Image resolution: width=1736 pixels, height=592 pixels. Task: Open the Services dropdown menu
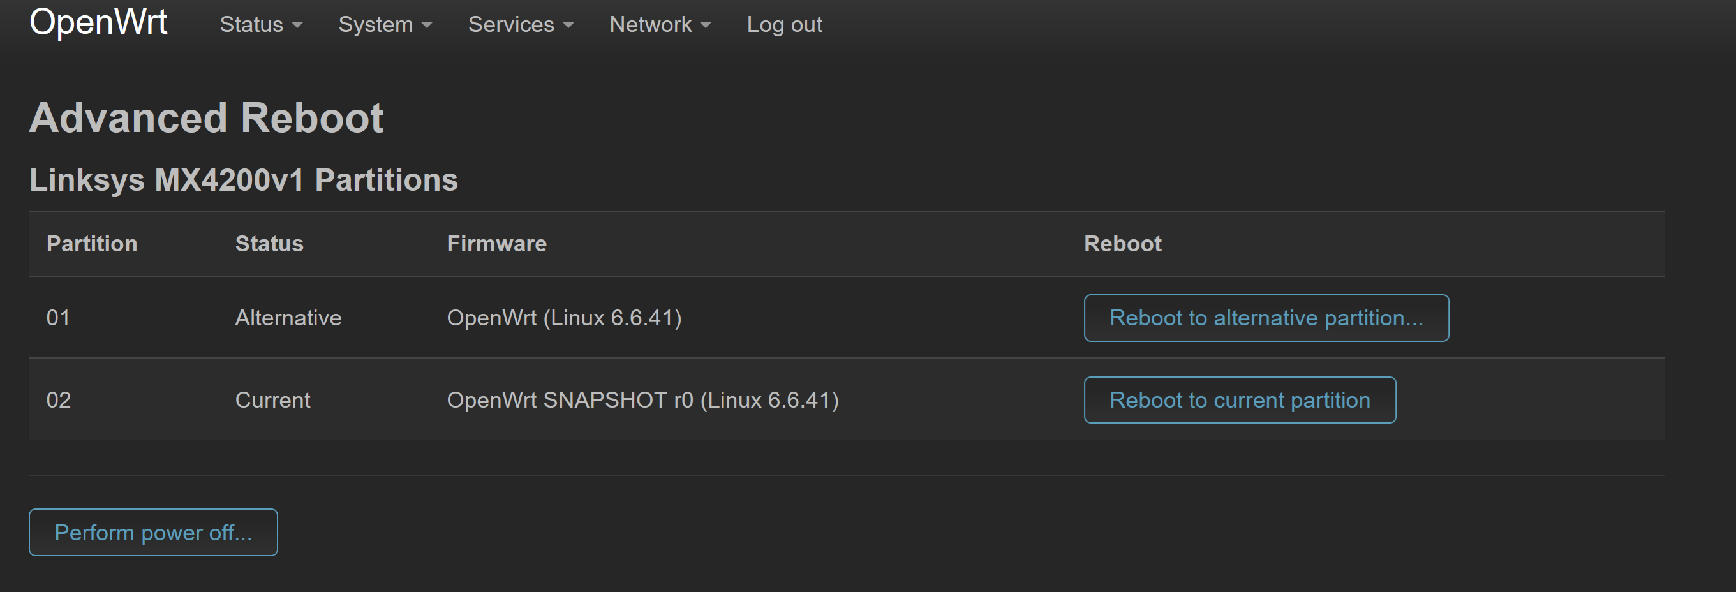click(x=521, y=25)
